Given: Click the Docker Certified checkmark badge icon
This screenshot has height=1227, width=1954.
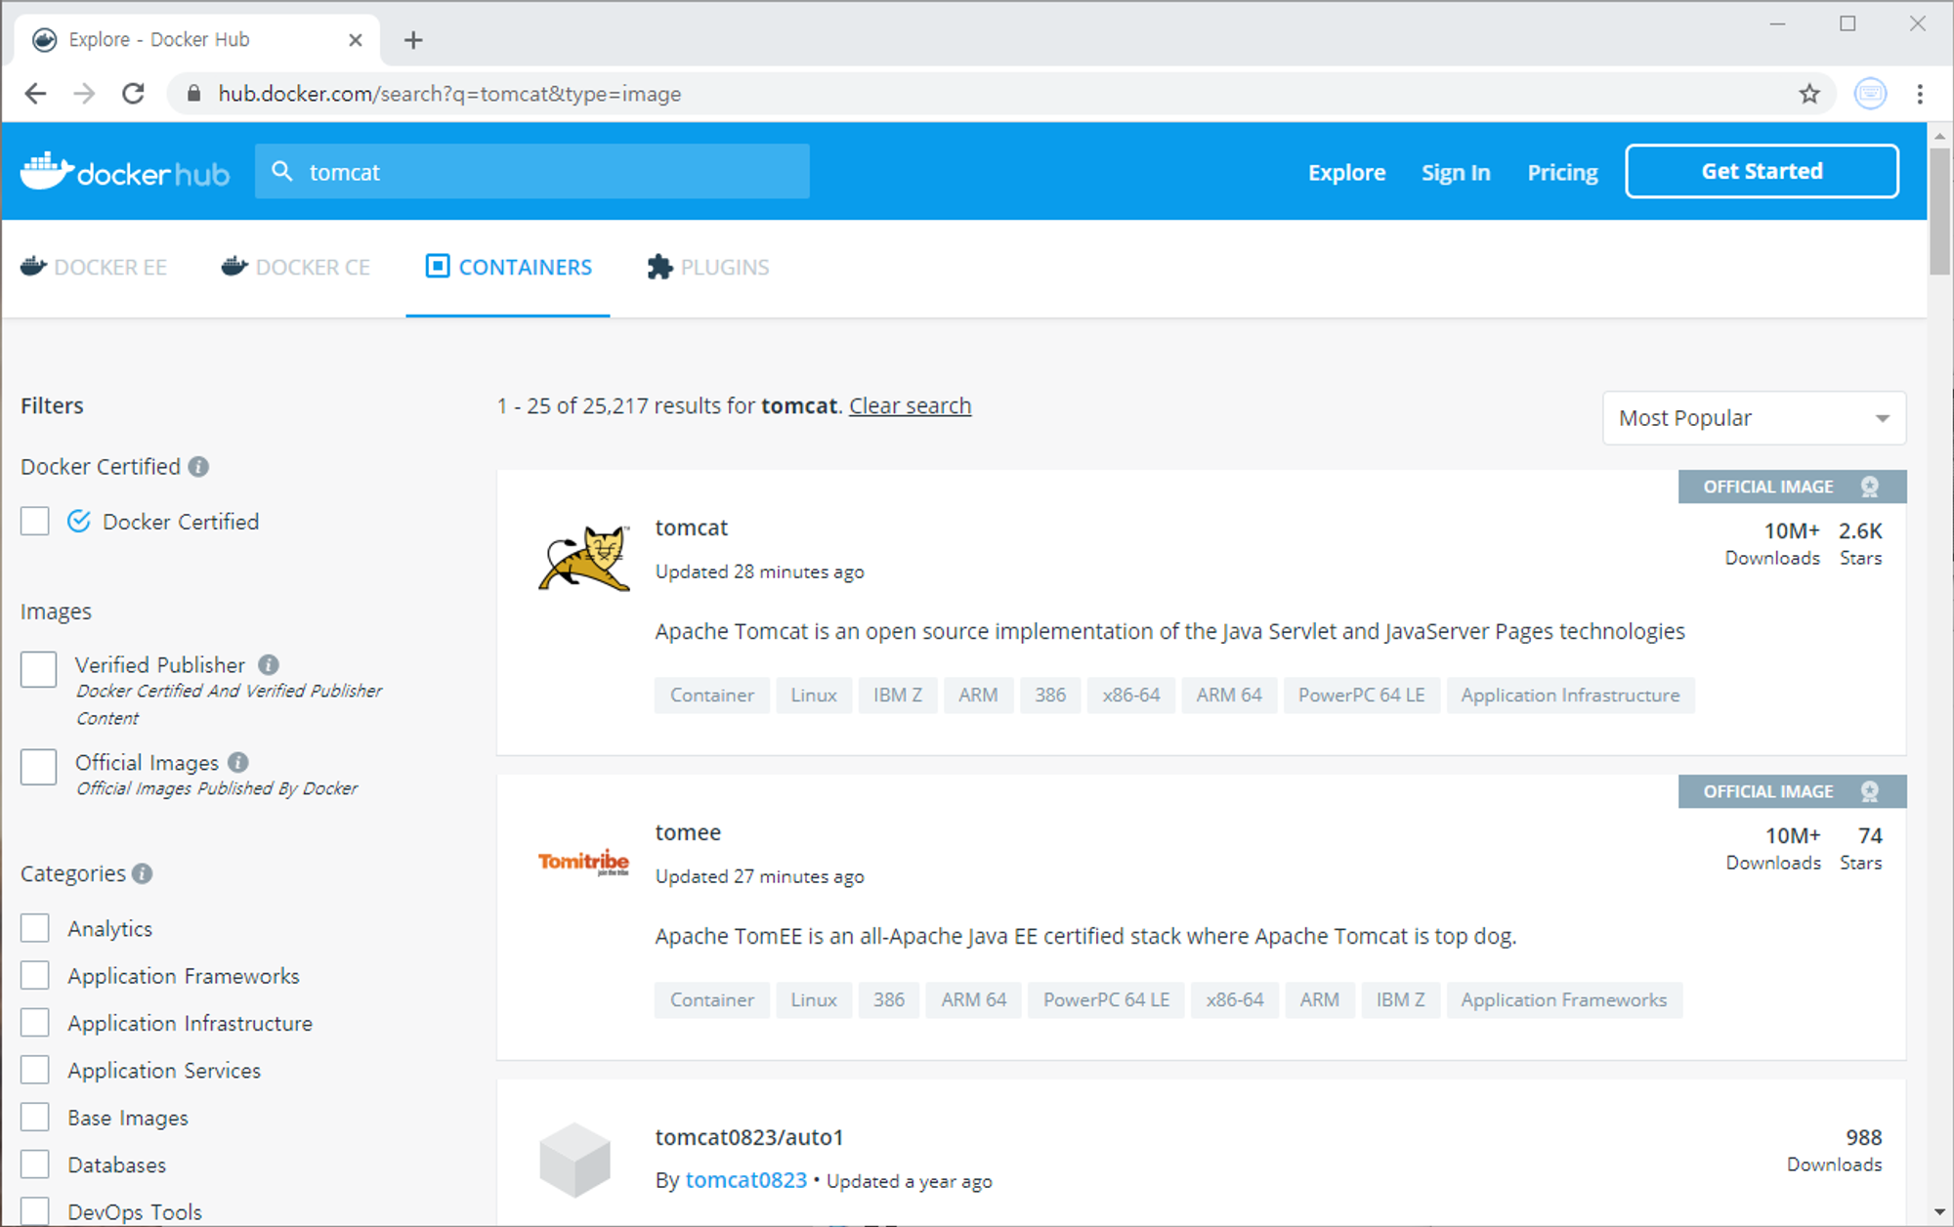Looking at the screenshot, I should [79, 522].
